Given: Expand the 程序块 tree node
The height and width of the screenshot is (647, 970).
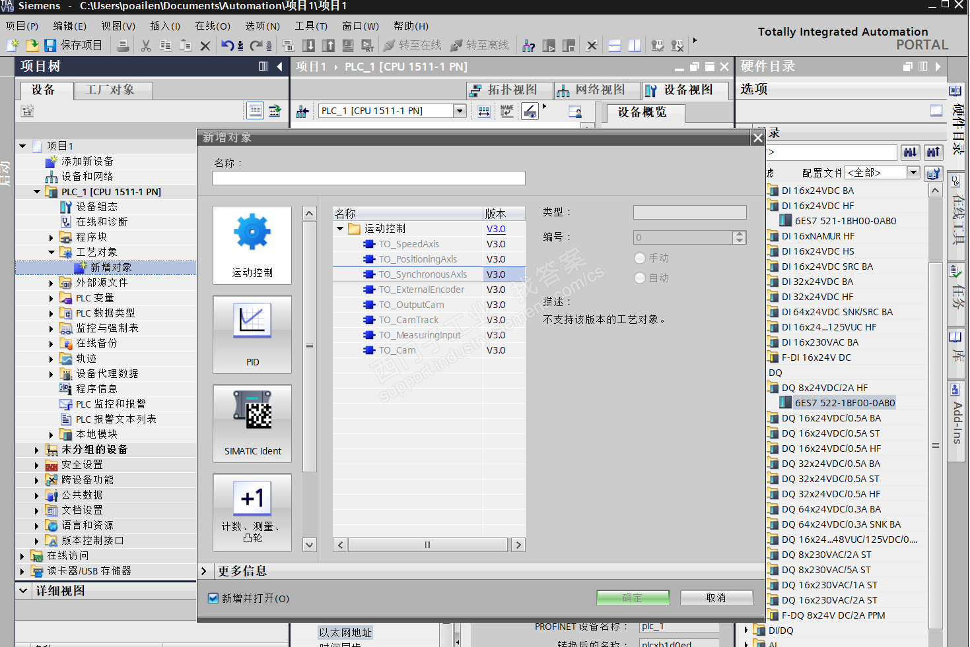Looking at the screenshot, I should (52, 237).
